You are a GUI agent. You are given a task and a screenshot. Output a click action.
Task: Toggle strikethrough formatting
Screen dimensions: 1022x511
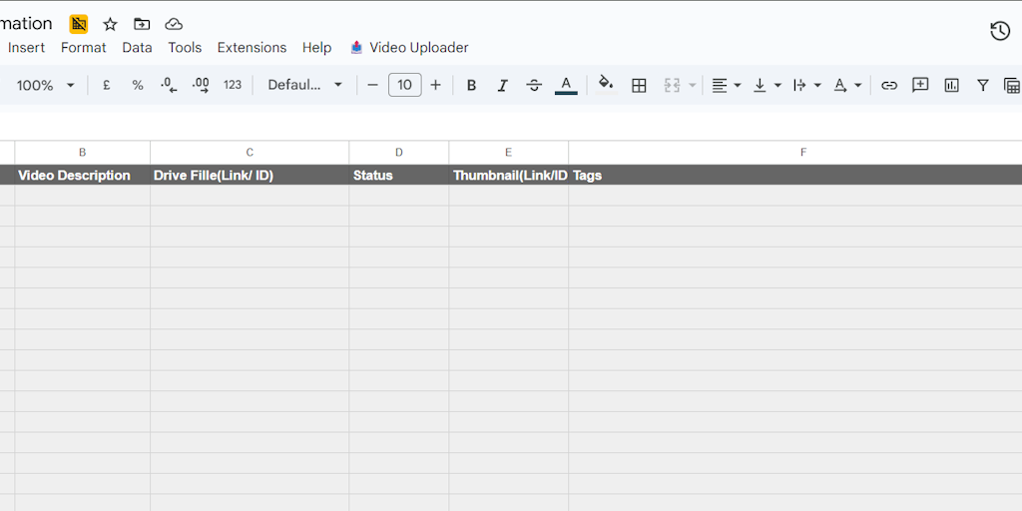[534, 86]
